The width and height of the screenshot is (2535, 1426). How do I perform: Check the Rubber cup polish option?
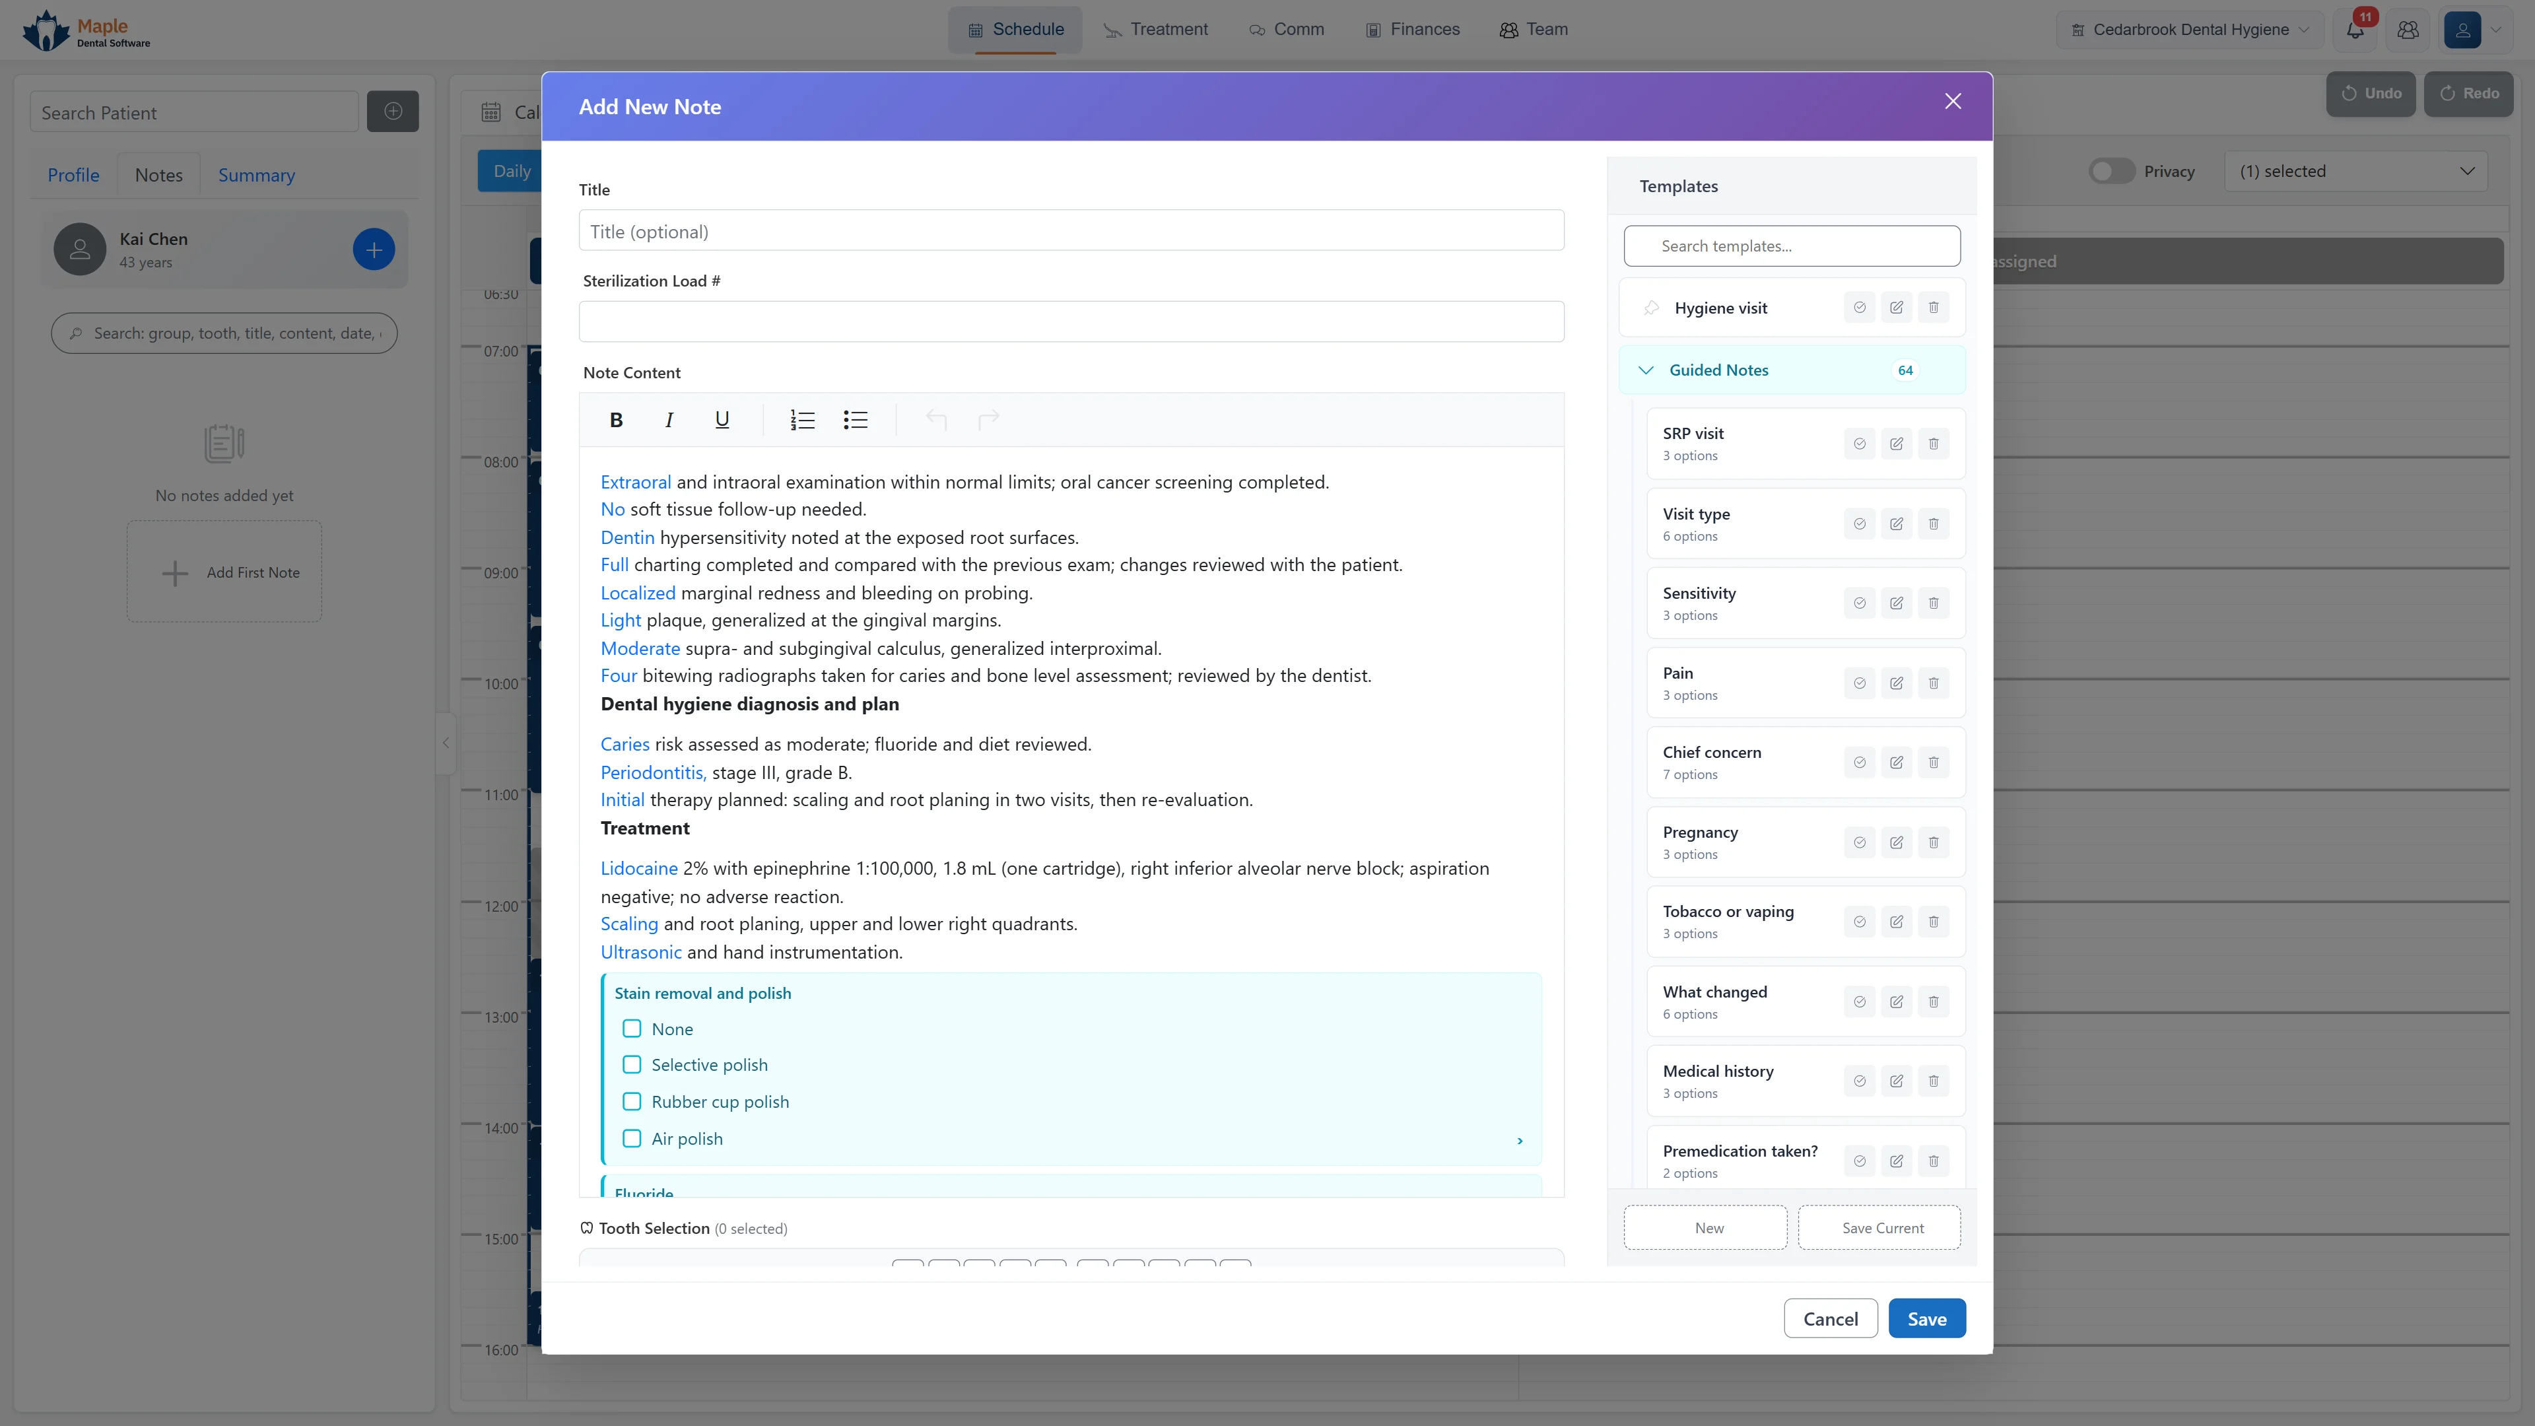click(632, 1101)
